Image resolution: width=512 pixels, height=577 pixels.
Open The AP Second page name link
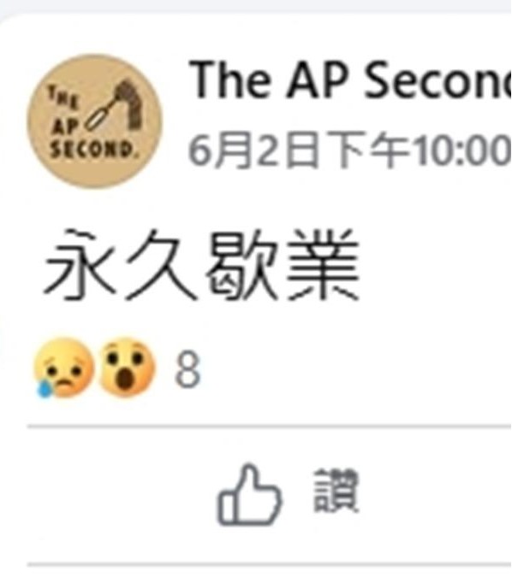click(x=350, y=79)
